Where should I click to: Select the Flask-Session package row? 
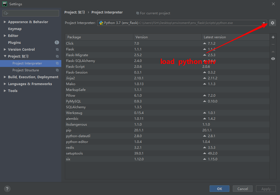pyautogui.click(x=167, y=72)
